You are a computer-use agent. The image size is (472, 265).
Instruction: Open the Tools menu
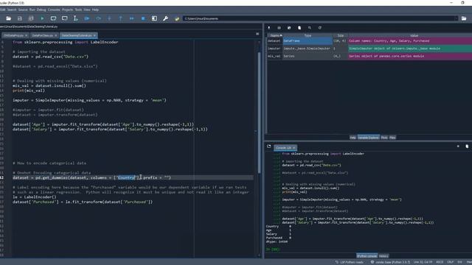tap(78, 10)
